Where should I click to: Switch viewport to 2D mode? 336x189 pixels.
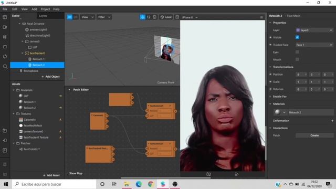pyautogui.click(x=76, y=17)
